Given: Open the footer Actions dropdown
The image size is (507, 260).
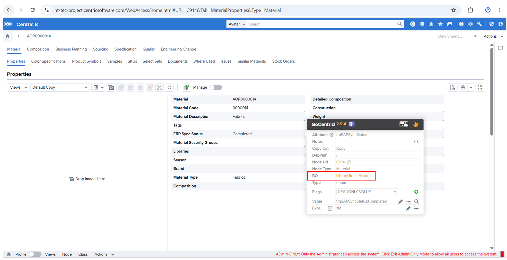Looking at the screenshot, I should click(x=104, y=254).
